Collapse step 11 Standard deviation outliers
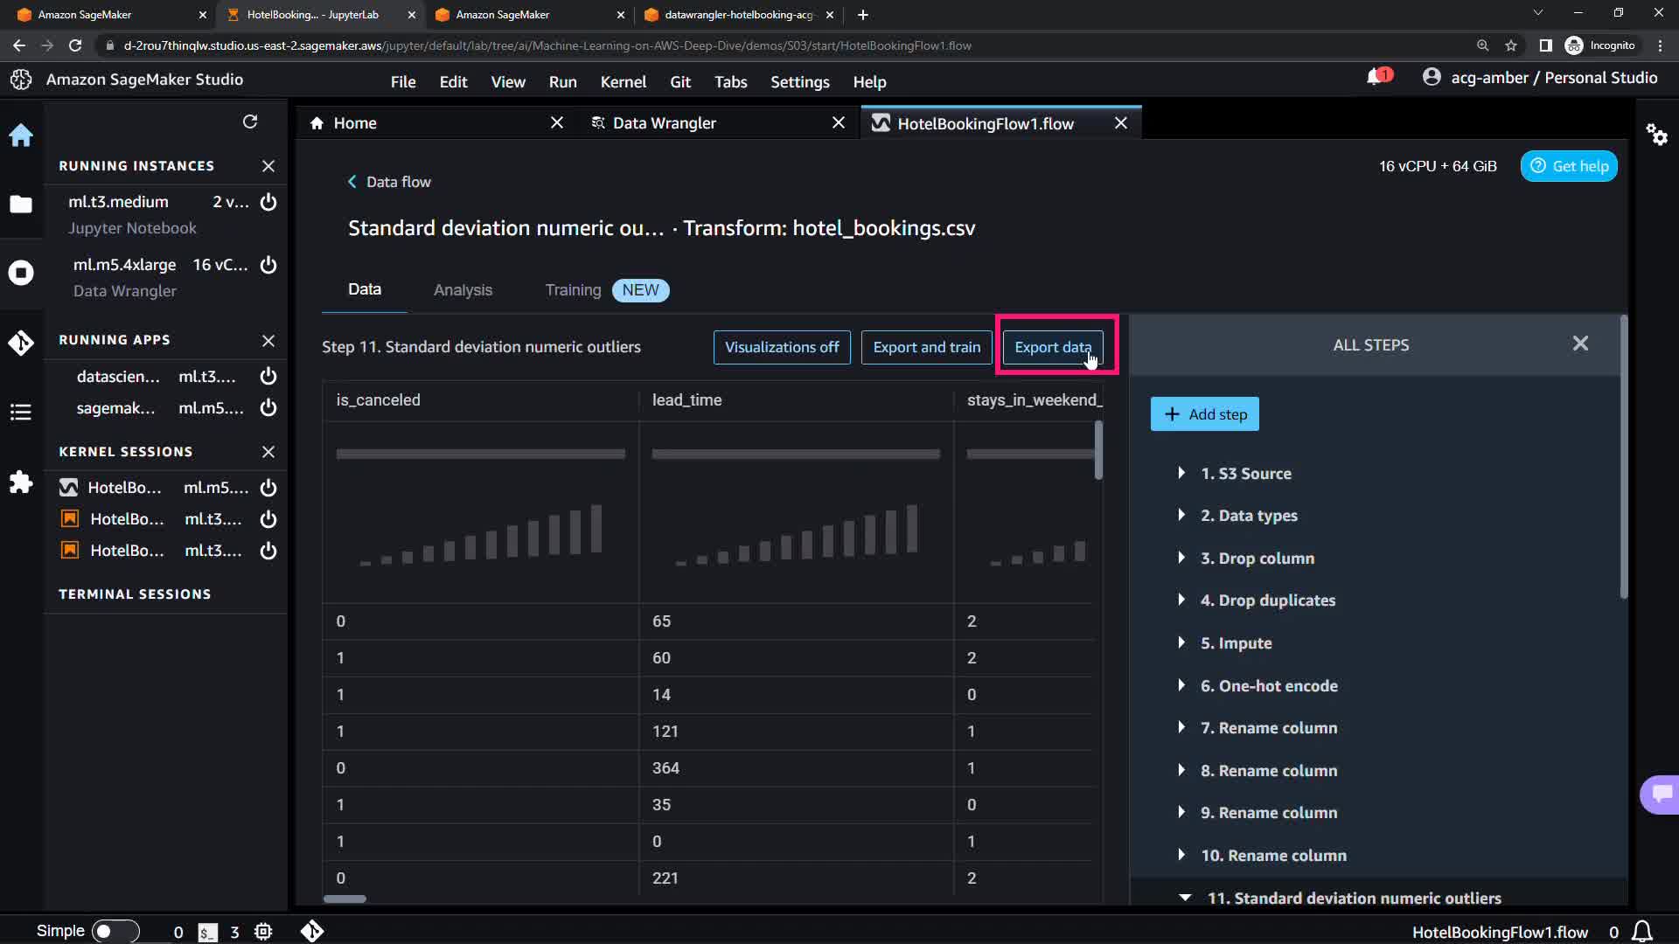This screenshot has width=1679, height=944. 1185,898
